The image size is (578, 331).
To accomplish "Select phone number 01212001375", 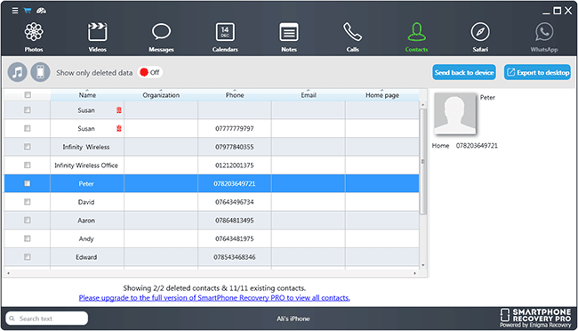I will (x=235, y=165).
